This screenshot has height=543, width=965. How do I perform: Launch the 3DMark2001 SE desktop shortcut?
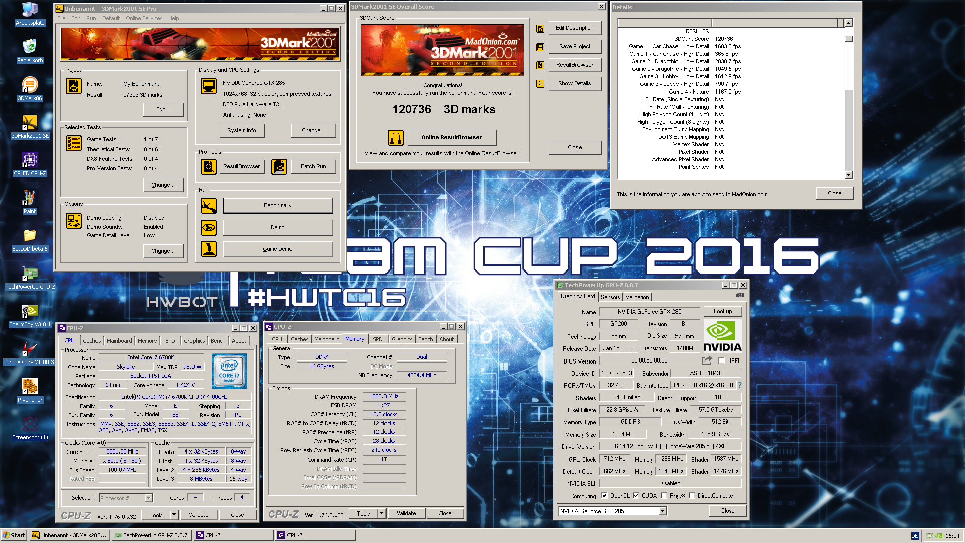(30, 126)
